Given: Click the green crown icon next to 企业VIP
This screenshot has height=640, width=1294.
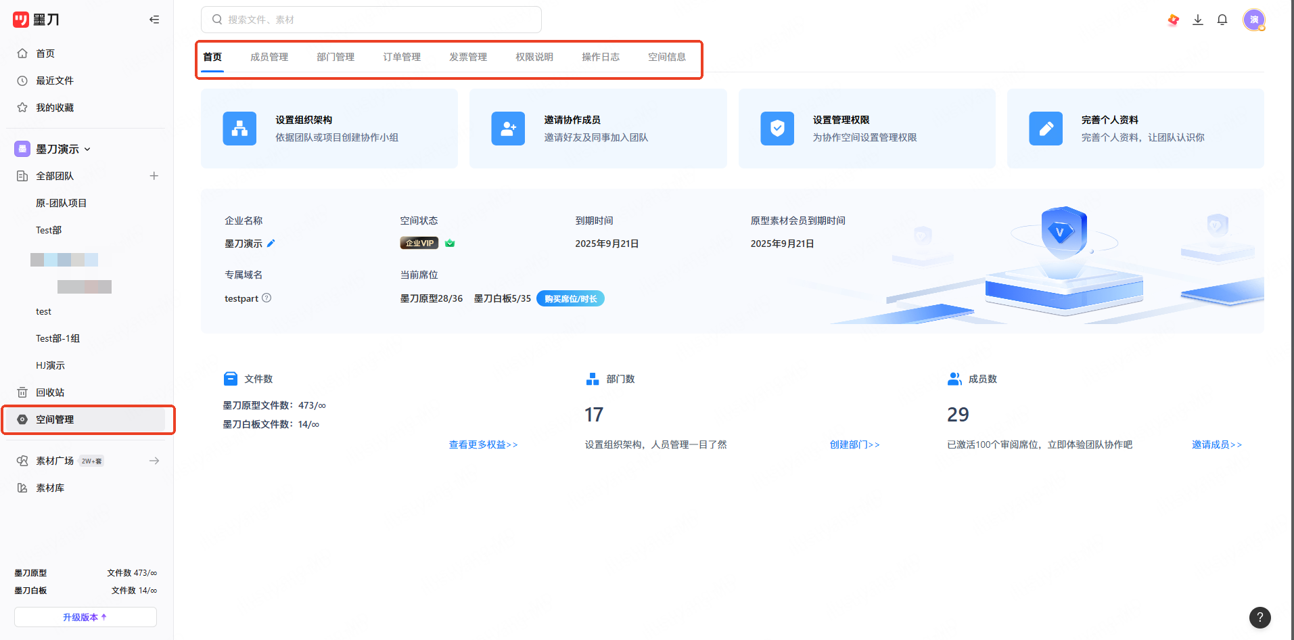Looking at the screenshot, I should click(450, 243).
